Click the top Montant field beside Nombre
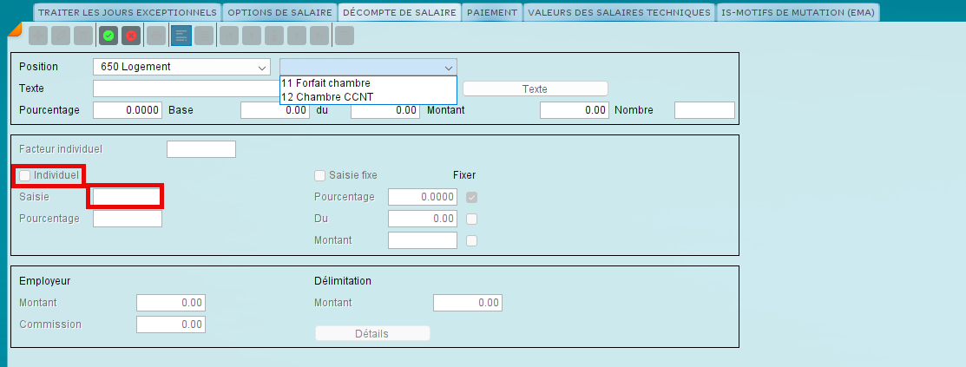The image size is (966, 367). (x=575, y=110)
